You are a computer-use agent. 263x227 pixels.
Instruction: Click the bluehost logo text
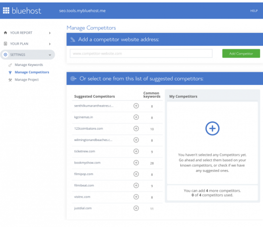pos(26,11)
